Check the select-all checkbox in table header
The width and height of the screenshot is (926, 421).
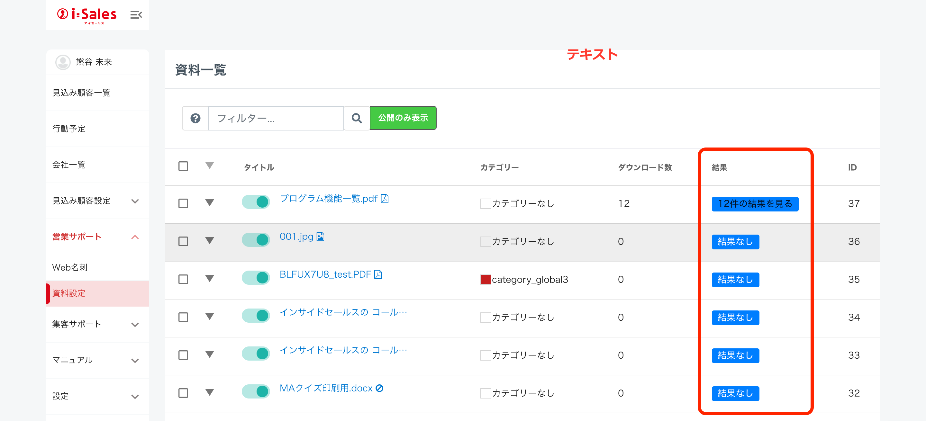point(183,166)
